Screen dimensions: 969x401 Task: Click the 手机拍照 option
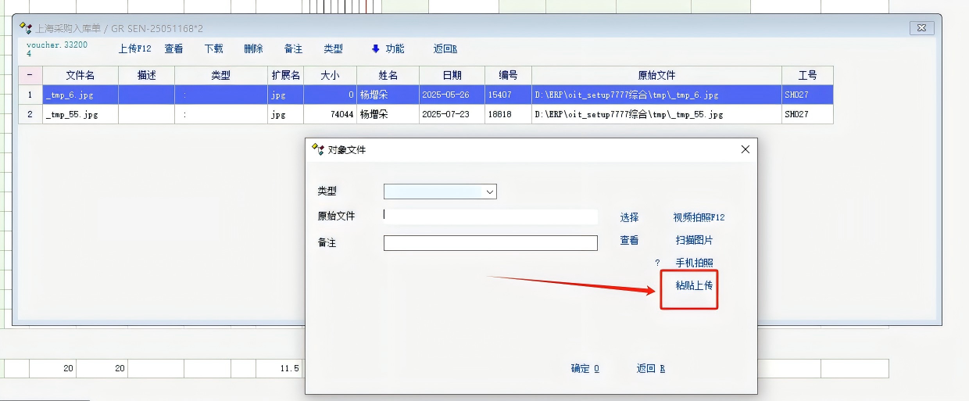click(x=694, y=263)
